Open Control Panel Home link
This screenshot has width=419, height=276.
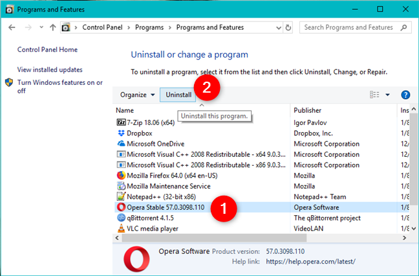tap(47, 49)
